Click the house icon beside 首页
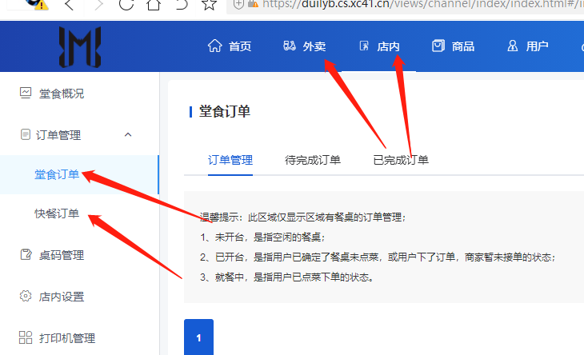 (214, 46)
